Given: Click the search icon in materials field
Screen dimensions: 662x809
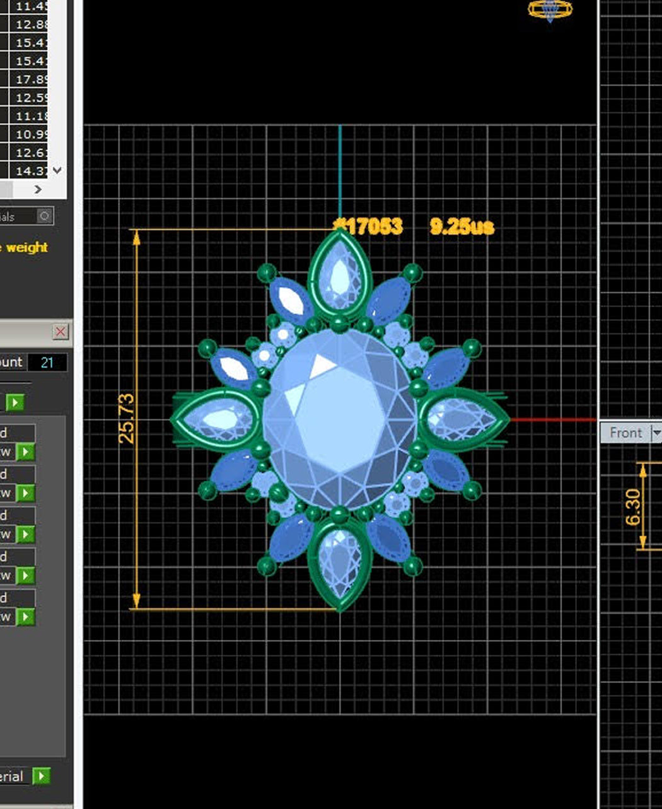Looking at the screenshot, I should (x=44, y=216).
